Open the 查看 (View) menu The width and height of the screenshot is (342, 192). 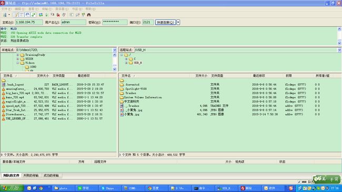click(33, 9)
